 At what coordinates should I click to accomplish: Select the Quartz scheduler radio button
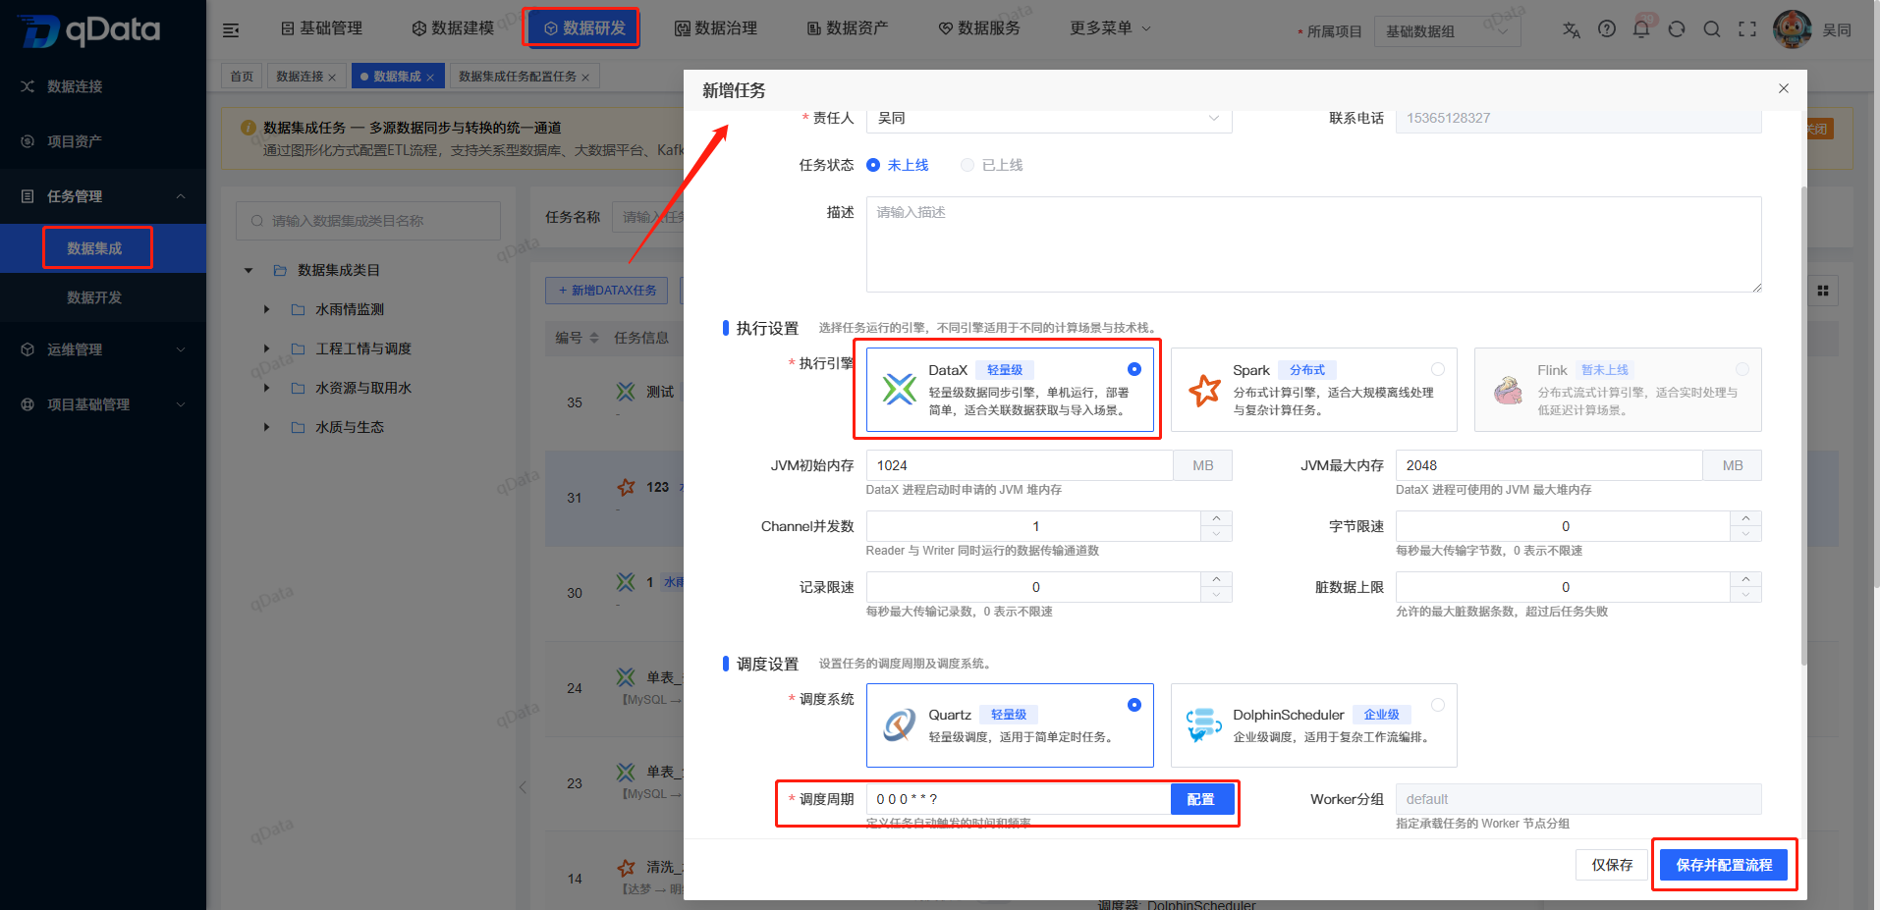click(x=1134, y=705)
